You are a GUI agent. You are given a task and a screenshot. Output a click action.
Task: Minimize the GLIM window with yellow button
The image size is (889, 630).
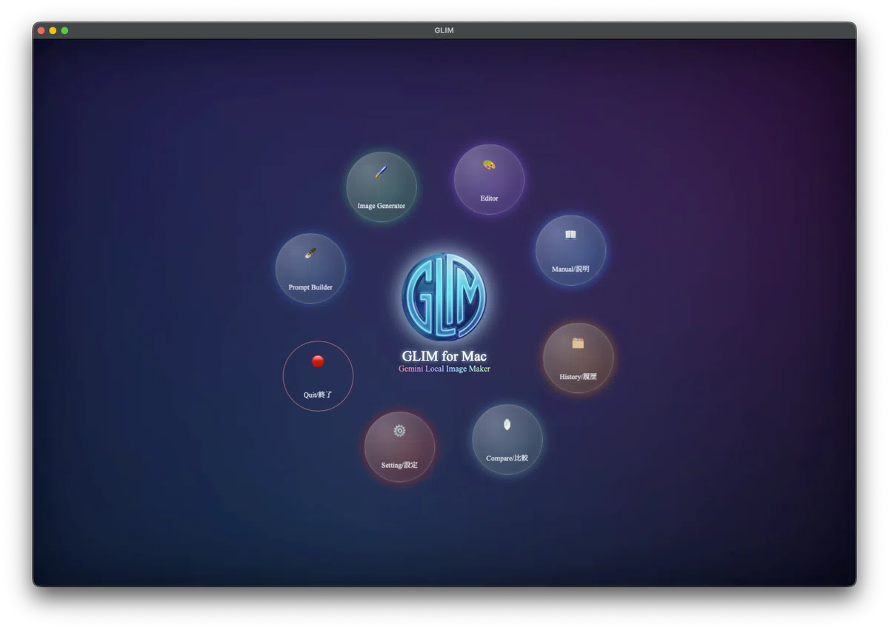53,30
